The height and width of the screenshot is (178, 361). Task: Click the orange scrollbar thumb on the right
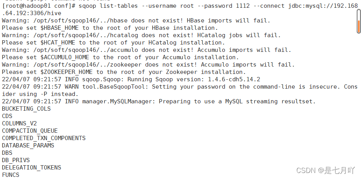359,26
